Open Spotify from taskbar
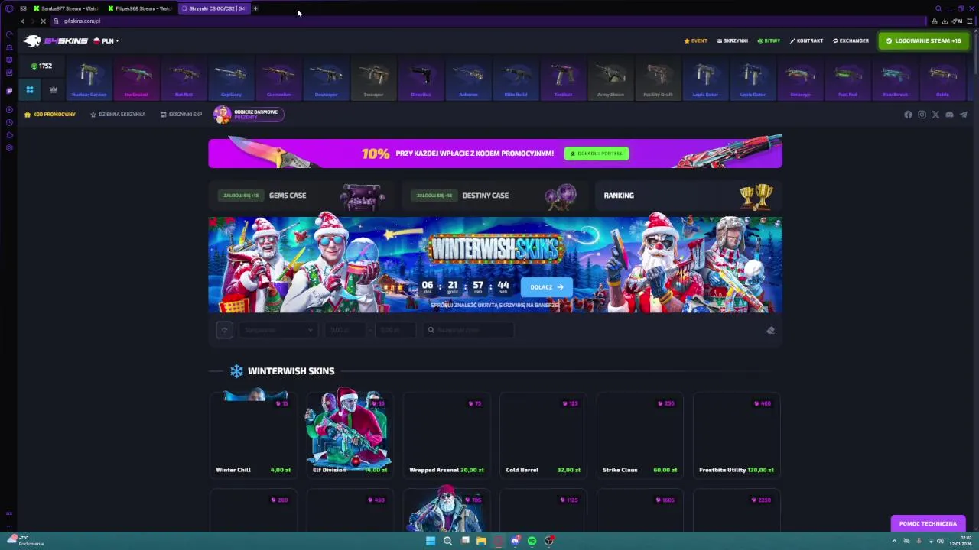 click(x=532, y=541)
